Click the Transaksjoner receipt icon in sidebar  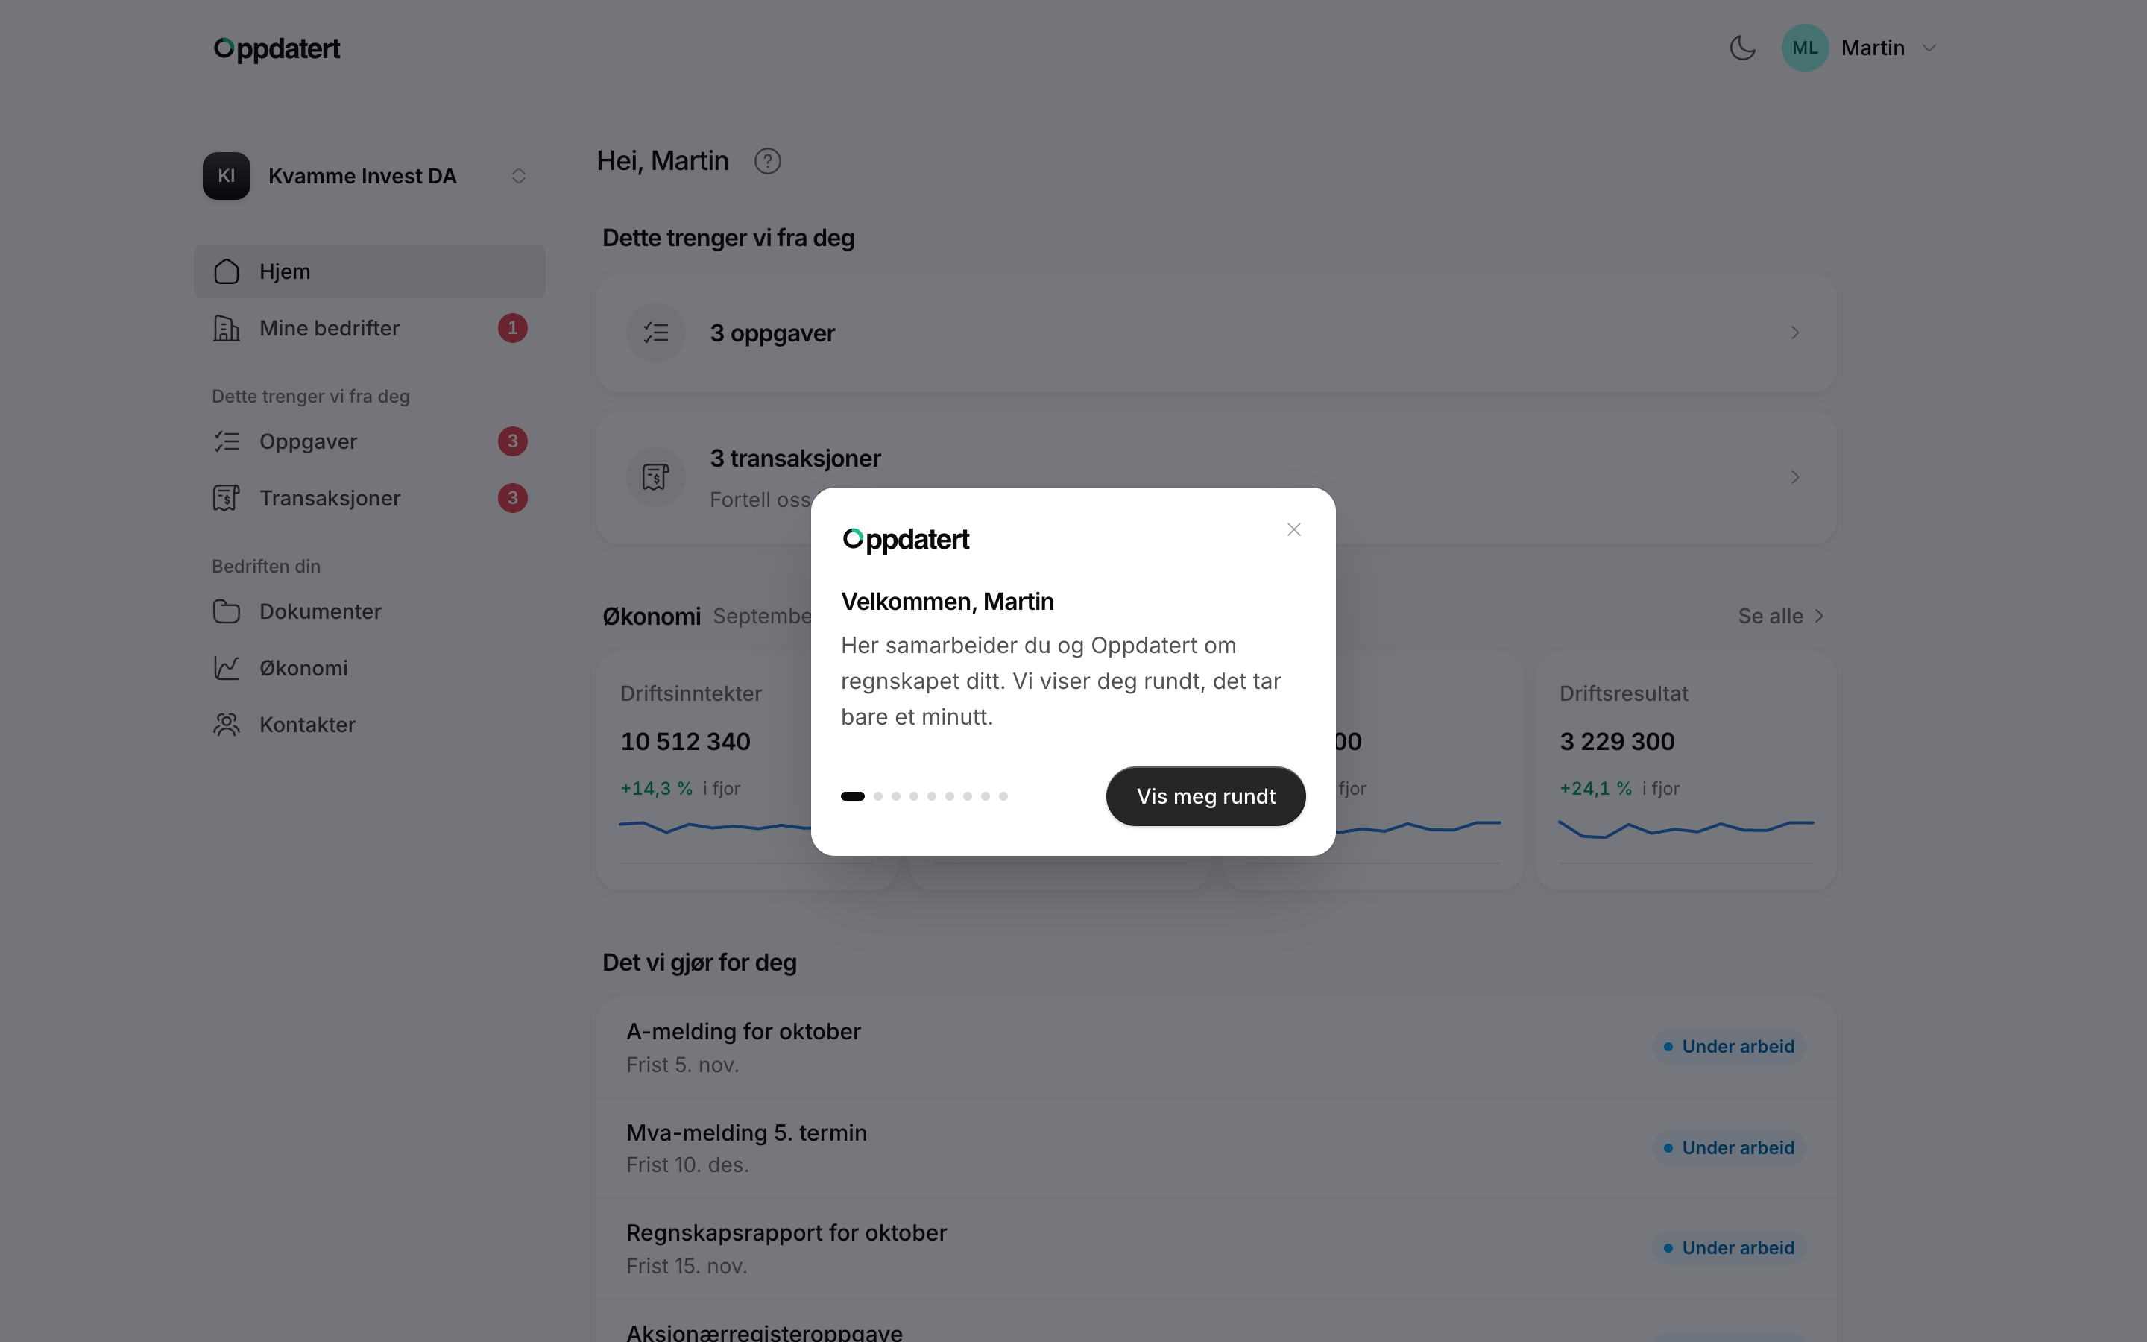226,498
